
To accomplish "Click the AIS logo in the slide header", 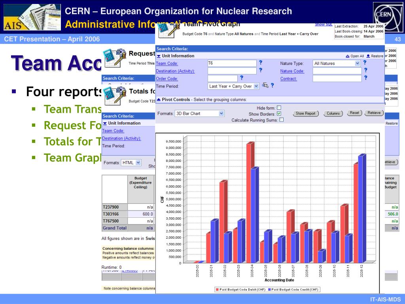I will coord(32,17).
